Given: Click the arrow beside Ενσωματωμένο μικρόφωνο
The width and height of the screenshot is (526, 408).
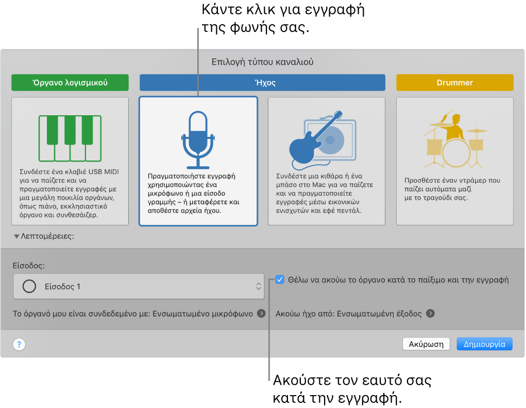Looking at the screenshot, I should (261, 312).
